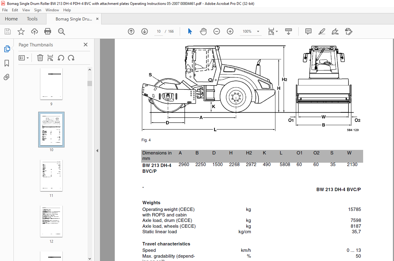Choose the Selection arrow tool
The image size is (394, 261).
[x=190, y=31]
